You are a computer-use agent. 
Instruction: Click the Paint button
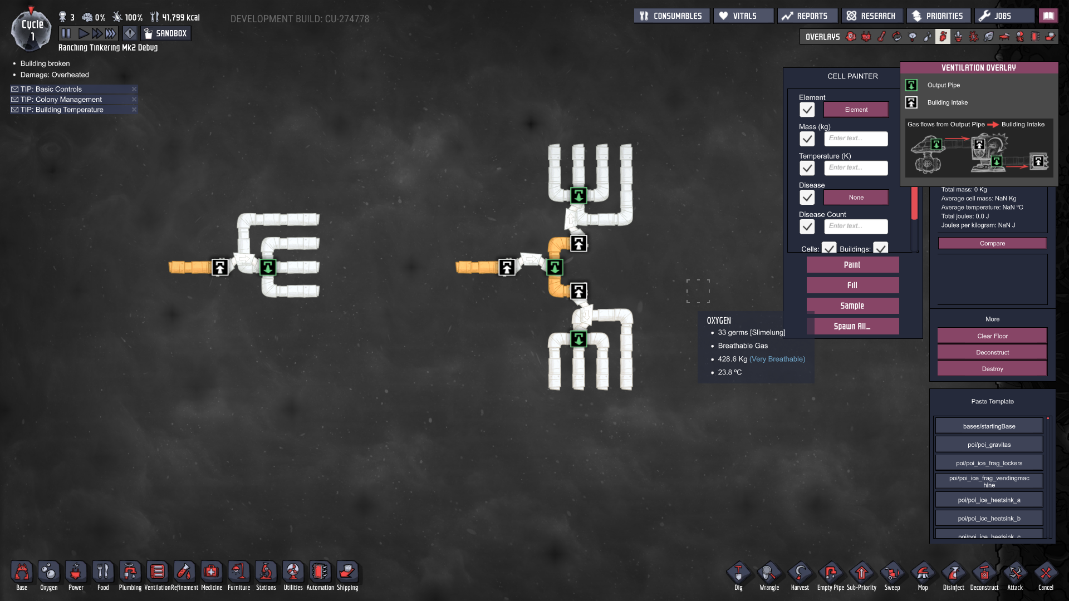pyautogui.click(x=852, y=265)
